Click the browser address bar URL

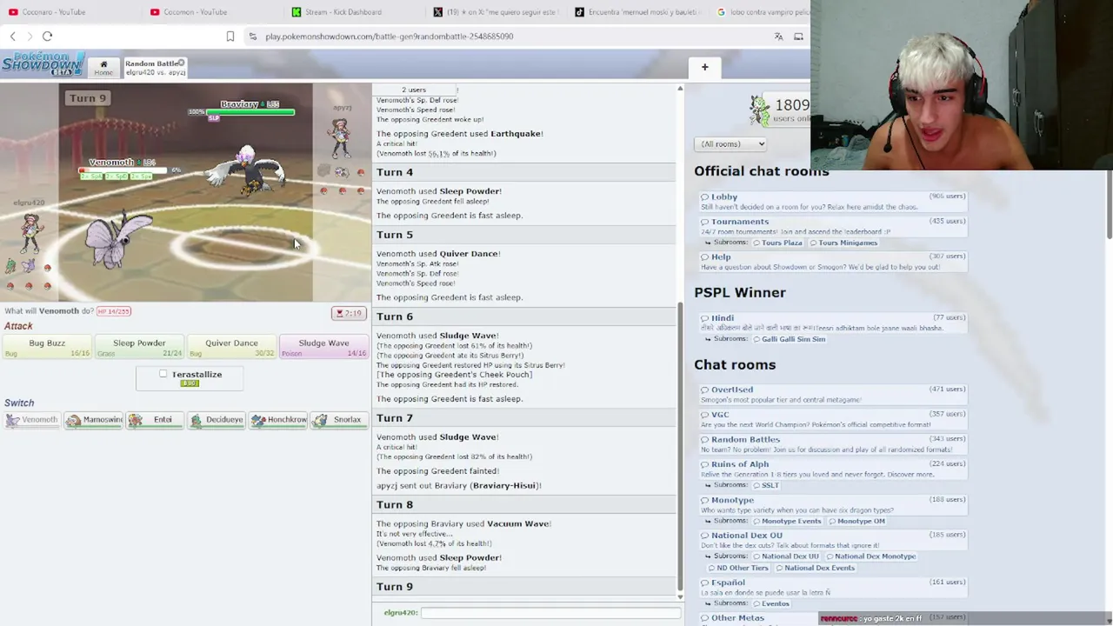pos(390,37)
